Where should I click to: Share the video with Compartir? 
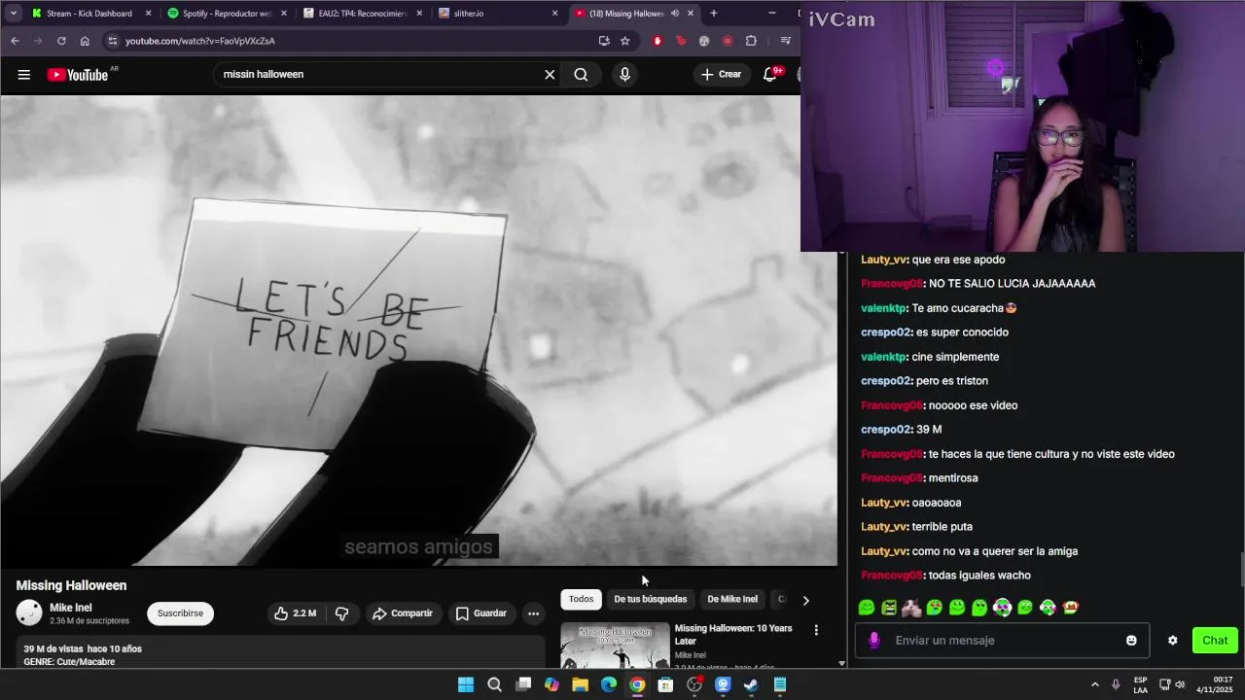pyautogui.click(x=403, y=613)
